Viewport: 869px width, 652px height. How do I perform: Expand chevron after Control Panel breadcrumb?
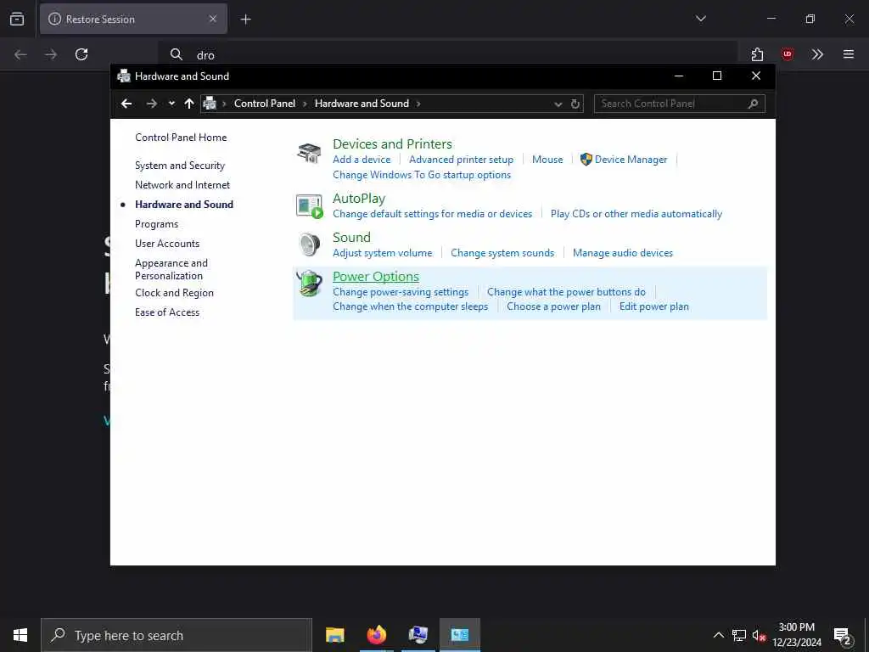305,104
